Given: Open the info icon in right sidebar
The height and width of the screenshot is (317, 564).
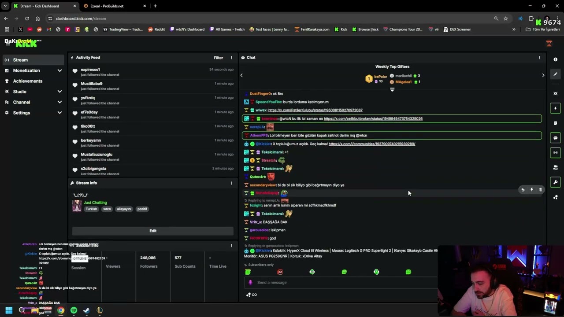Looking at the screenshot, I should click(555, 59).
